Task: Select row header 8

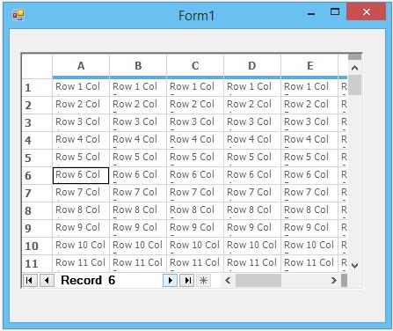Action: [x=37, y=210]
